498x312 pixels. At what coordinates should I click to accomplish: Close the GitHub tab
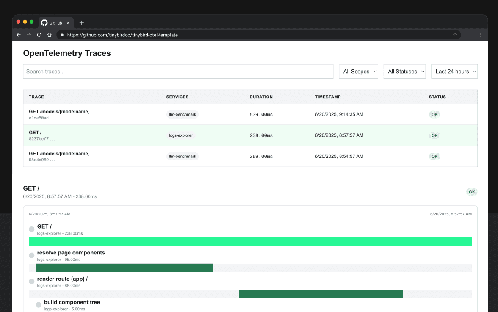[x=68, y=23]
